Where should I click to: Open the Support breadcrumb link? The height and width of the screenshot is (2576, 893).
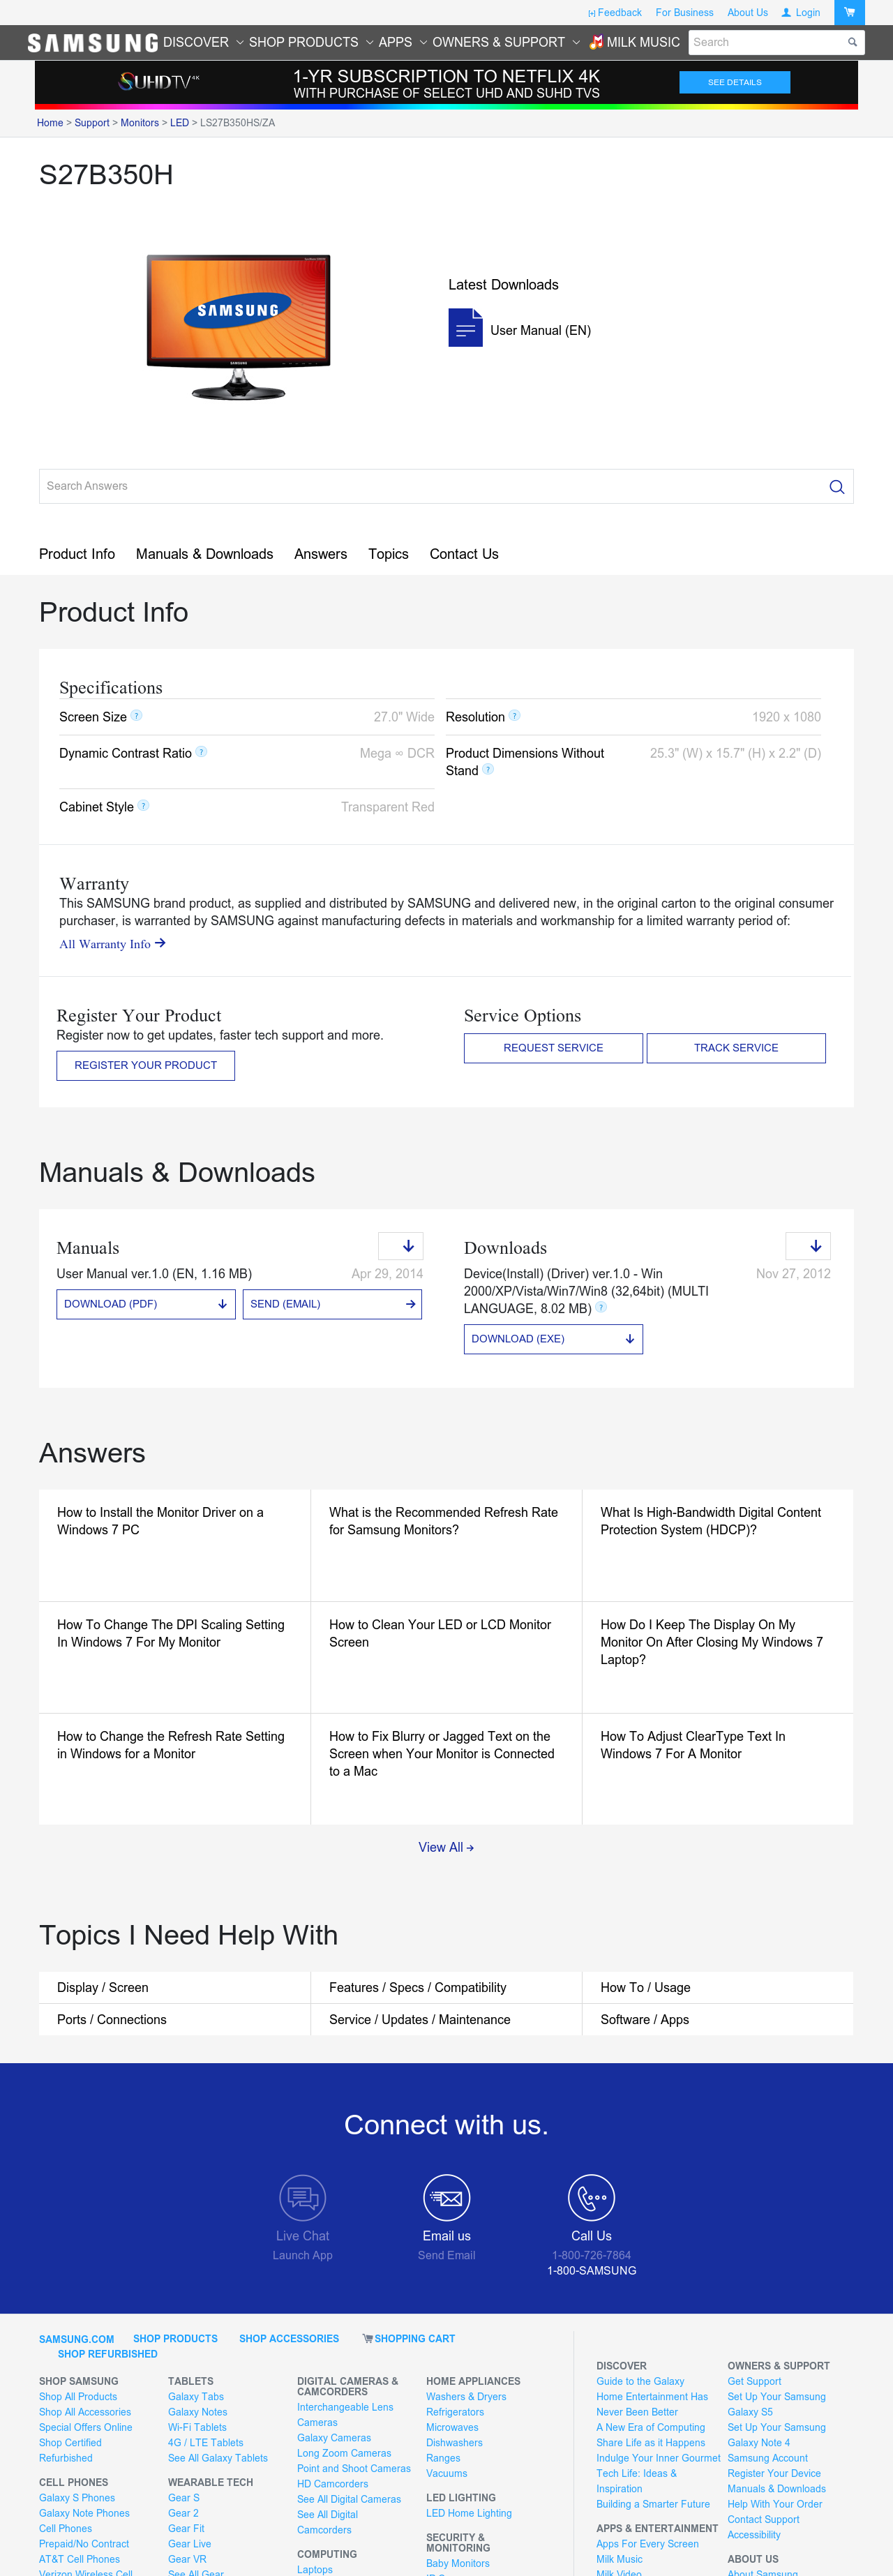click(92, 123)
